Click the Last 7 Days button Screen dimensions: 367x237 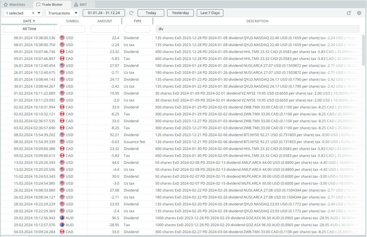tap(210, 13)
